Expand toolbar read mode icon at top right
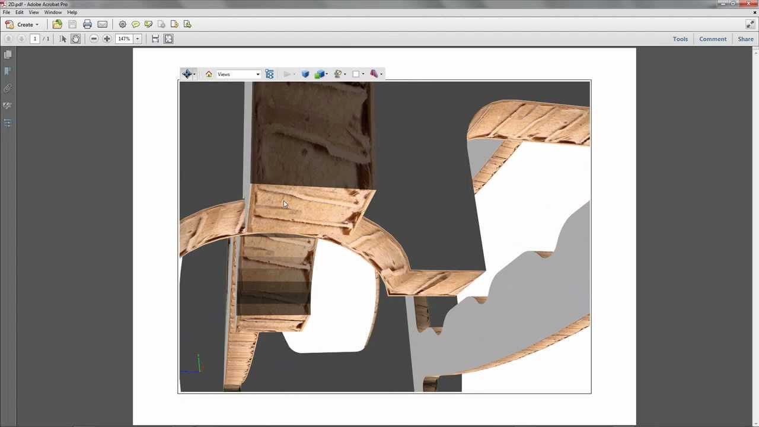This screenshot has width=759, height=427. [750, 24]
